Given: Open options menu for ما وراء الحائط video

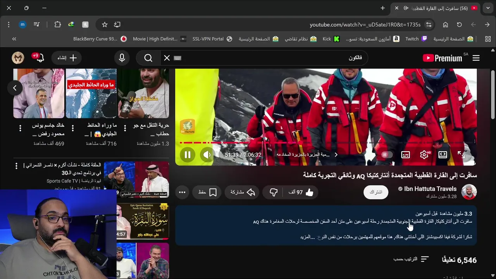Looking at the screenshot, I should point(72,128).
